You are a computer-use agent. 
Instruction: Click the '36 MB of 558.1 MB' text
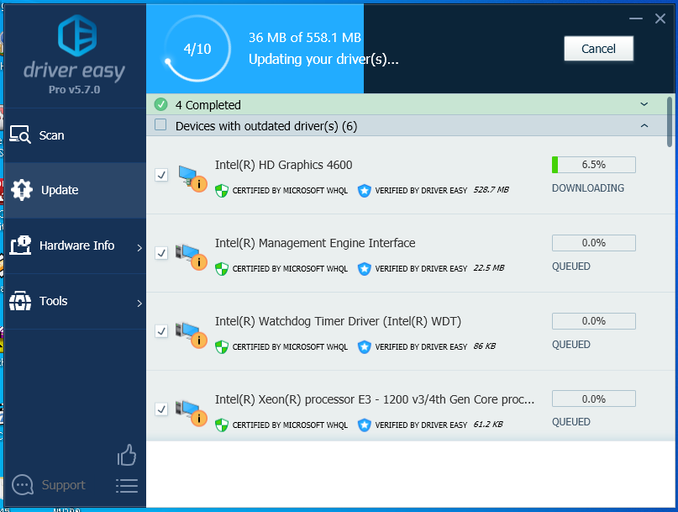click(305, 38)
